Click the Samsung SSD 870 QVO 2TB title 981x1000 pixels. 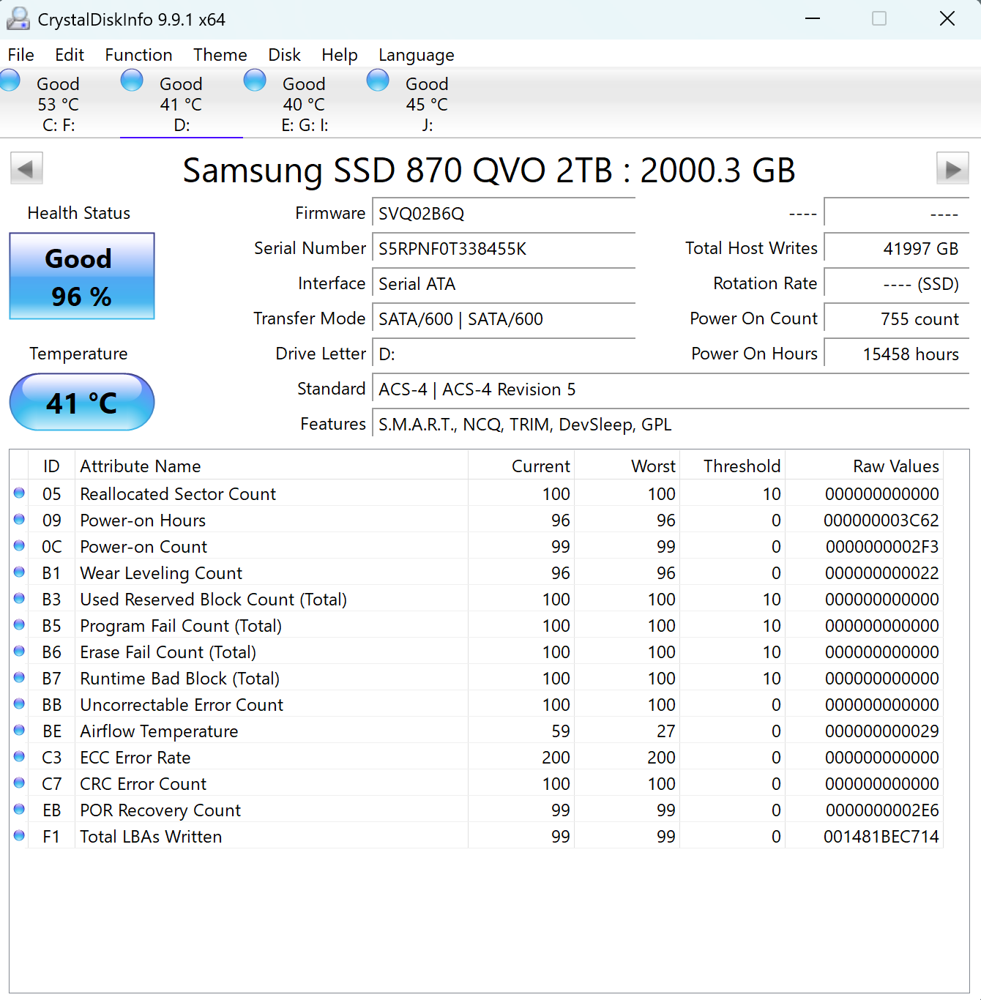[x=489, y=170]
